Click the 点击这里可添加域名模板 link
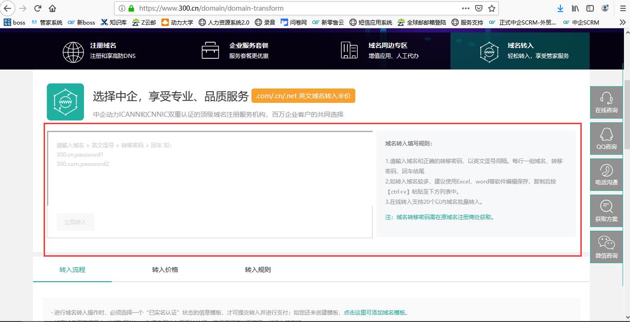The width and height of the screenshot is (630, 322). pyautogui.click(x=374, y=313)
